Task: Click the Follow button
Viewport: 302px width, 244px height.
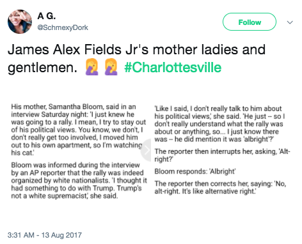Action: coord(250,22)
